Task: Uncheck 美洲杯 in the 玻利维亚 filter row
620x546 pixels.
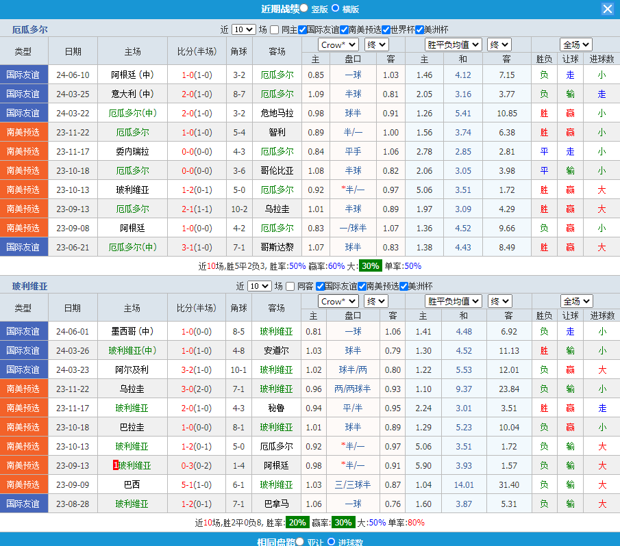Action: (x=404, y=286)
